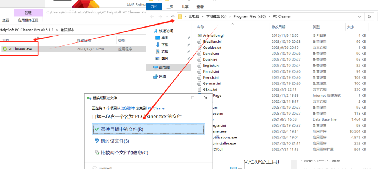Select the Animation.gif file

214,36
